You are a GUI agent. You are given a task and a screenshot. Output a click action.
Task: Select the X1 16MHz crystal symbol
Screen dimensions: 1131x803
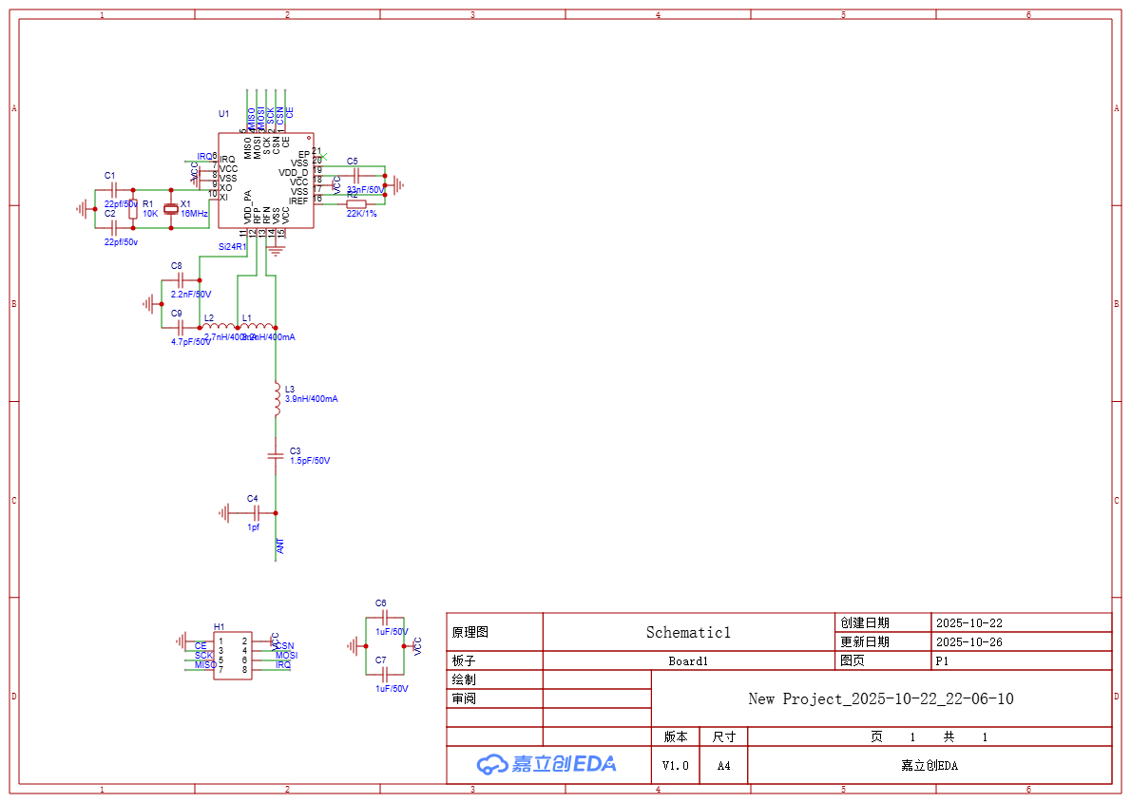(x=171, y=209)
